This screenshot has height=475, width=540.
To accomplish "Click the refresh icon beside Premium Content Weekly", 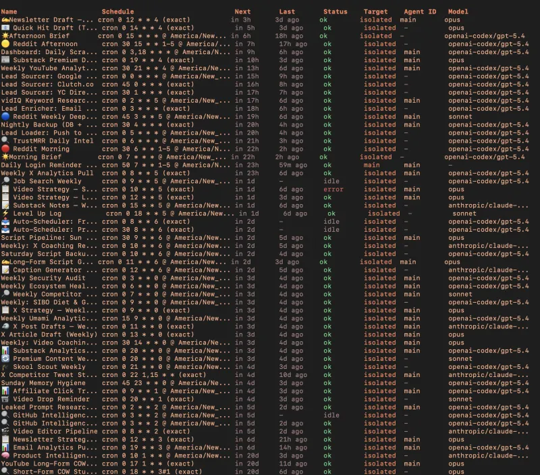I will click(6, 359).
